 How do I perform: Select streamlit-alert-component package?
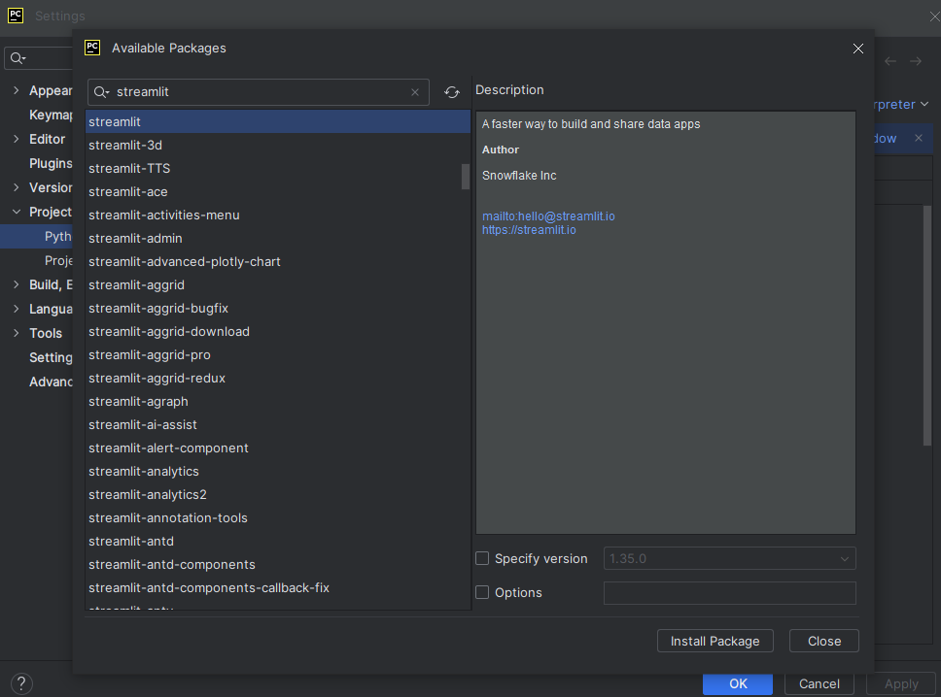(x=278, y=448)
